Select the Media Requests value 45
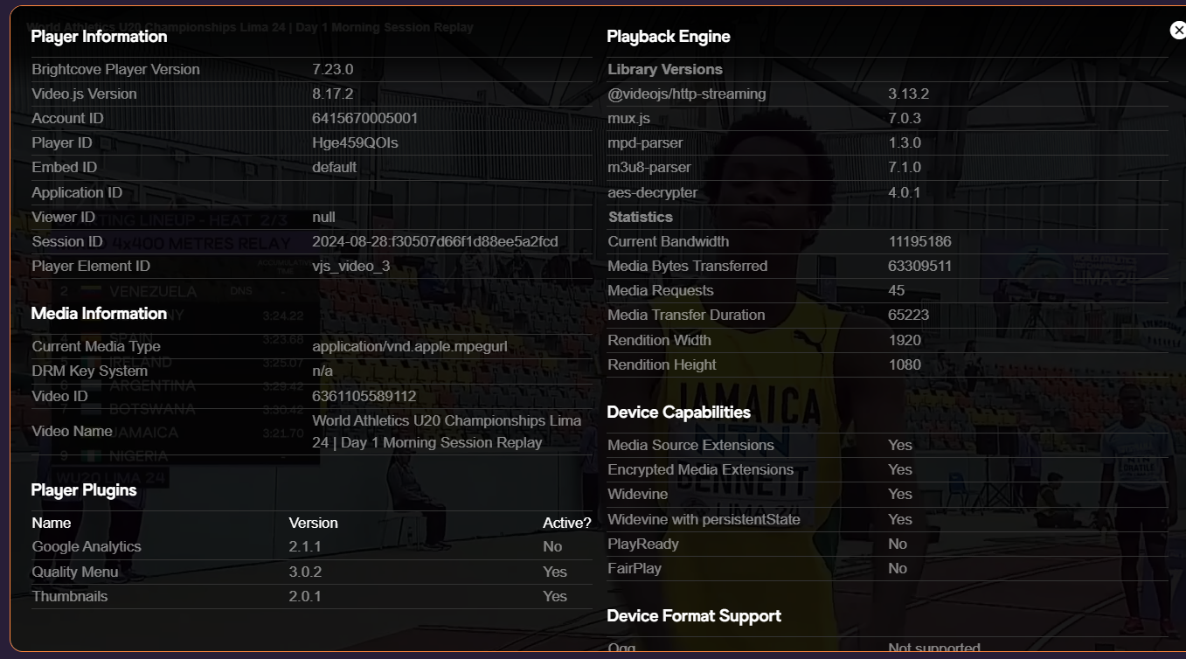The image size is (1186, 659). [897, 290]
